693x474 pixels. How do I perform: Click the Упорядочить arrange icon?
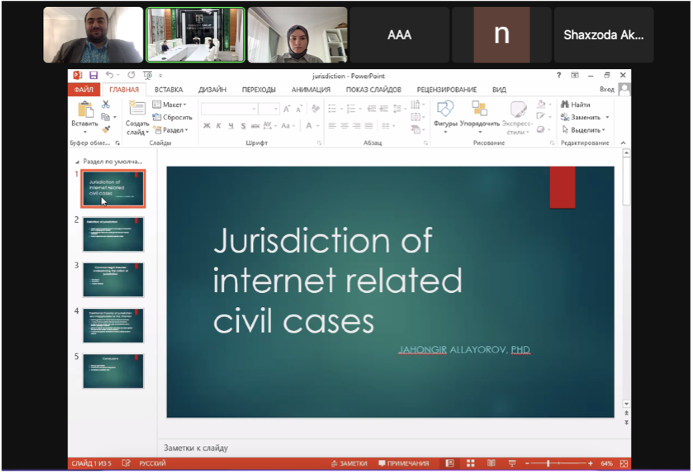tap(479, 112)
